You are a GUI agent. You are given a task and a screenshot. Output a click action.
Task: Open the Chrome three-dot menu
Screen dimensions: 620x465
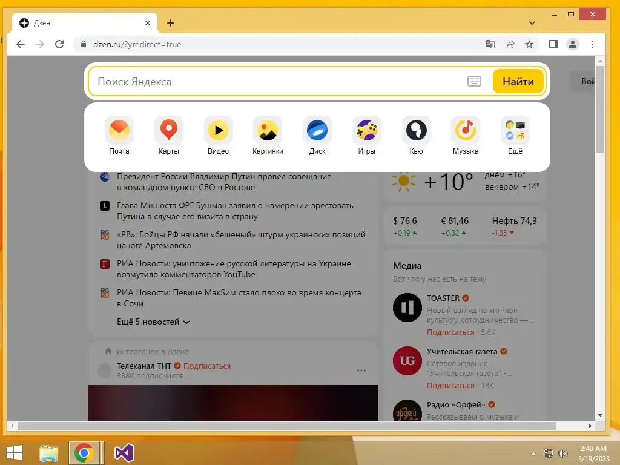pos(592,44)
